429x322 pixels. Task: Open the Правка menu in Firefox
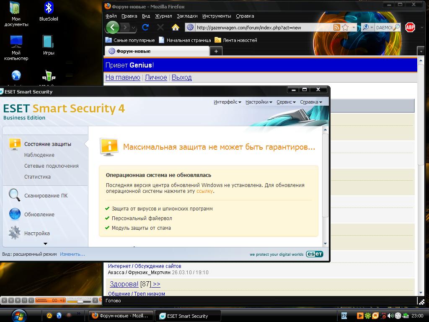[x=129, y=16]
